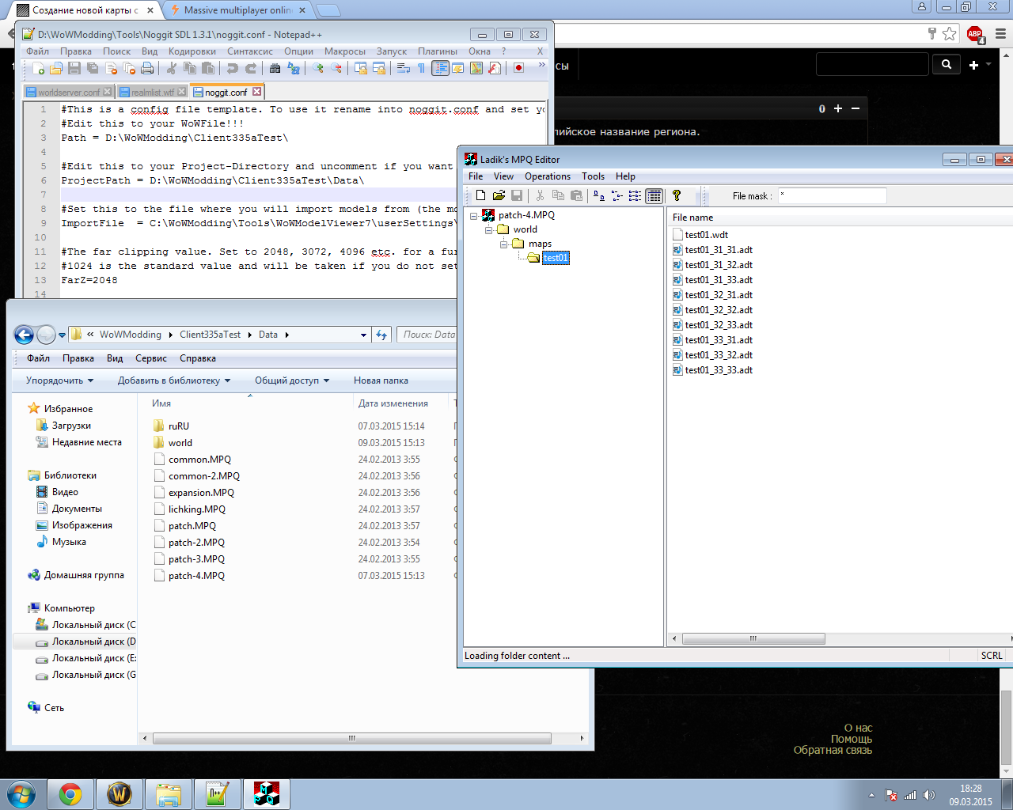This screenshot has width=1013, height=810.
Task: Open the Добавить в библиотеку dropdown
Action: tap(174, 380)
